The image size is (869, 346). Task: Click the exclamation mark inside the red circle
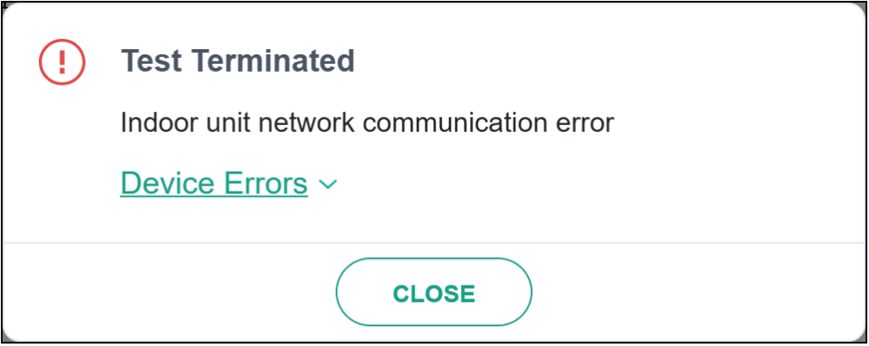click(61, 61)
